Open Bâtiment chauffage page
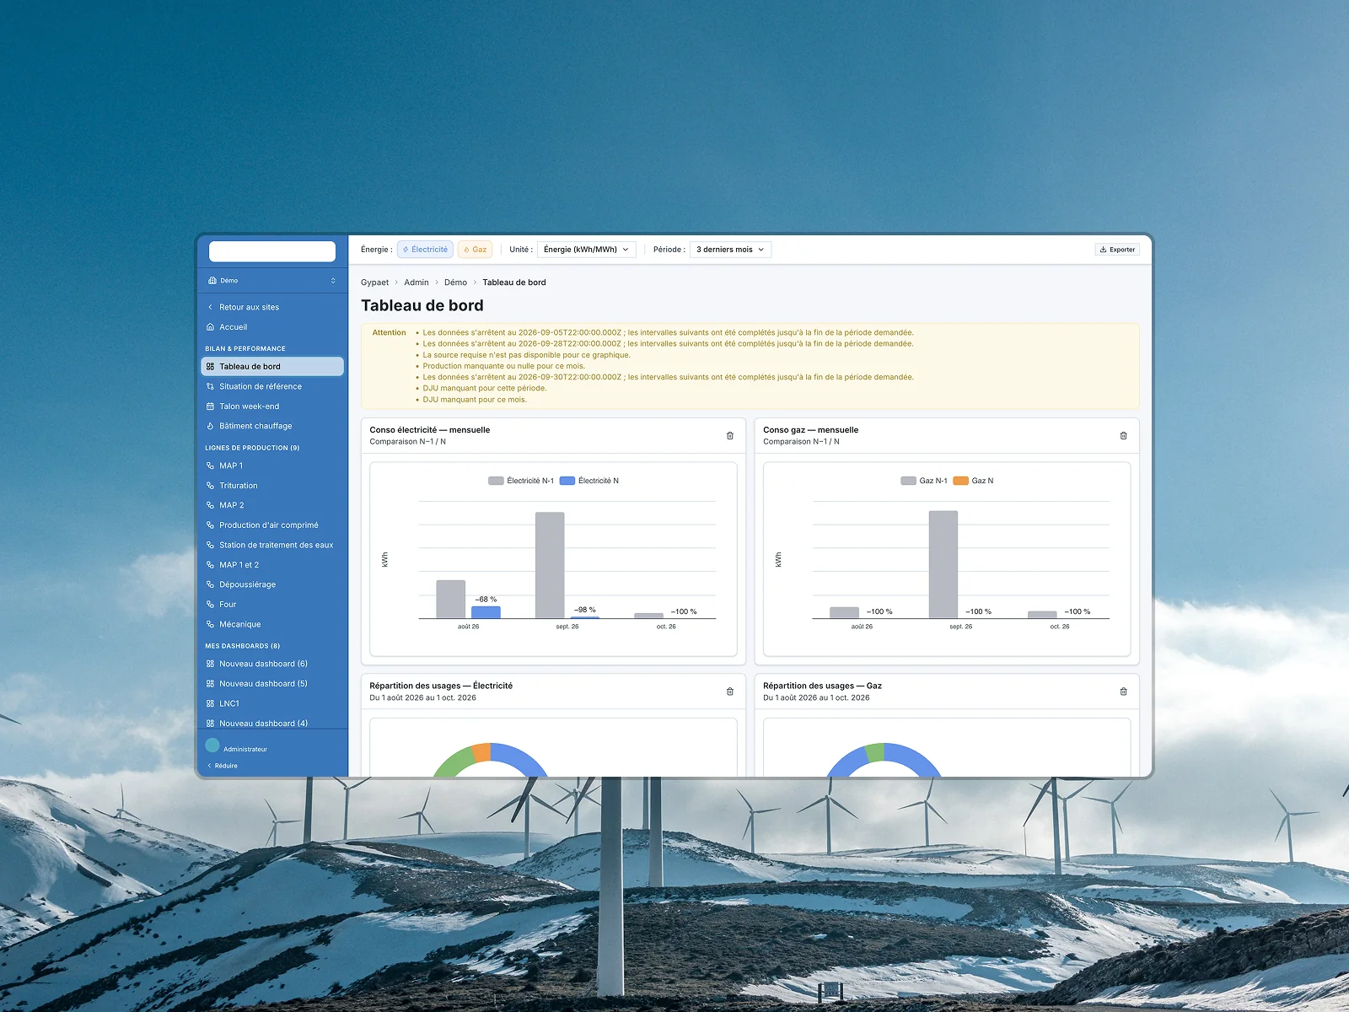 (271, 426)
